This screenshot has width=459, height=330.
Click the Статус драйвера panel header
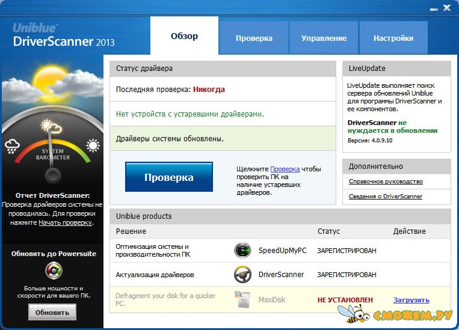tap(223, 69)
